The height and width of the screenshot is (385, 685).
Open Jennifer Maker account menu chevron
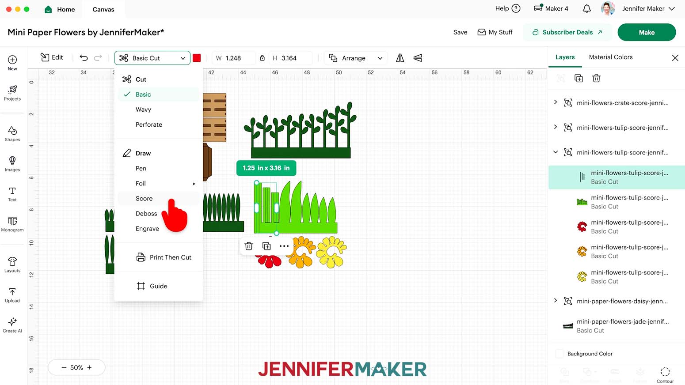672,8
